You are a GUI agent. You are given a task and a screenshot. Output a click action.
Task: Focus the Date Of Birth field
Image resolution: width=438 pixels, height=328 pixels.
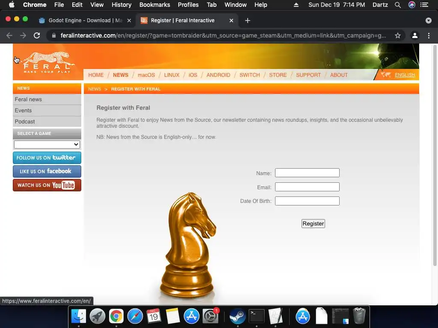tap(307, 201)
